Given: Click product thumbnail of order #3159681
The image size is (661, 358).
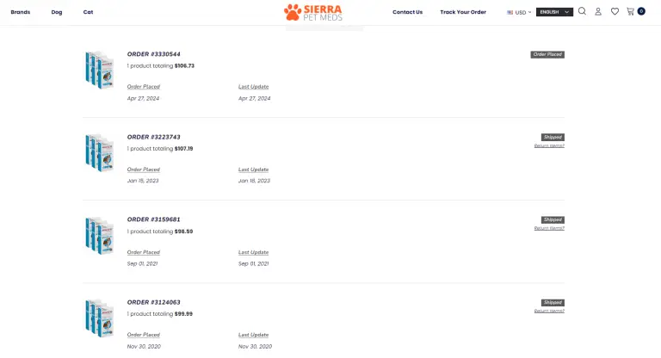Looking at the screenshot, I should (x=99, y=234).
